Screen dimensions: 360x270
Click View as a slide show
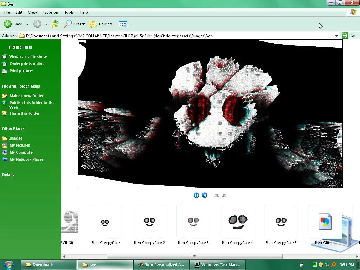(28, 57)
